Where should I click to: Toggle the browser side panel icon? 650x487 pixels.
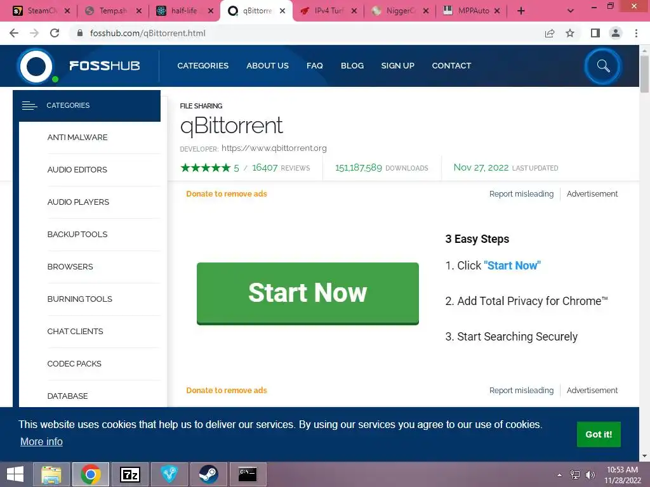[595, 33]
